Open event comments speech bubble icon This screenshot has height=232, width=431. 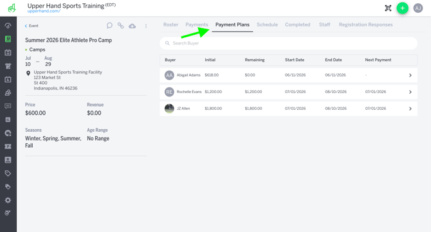click(109, 26)
